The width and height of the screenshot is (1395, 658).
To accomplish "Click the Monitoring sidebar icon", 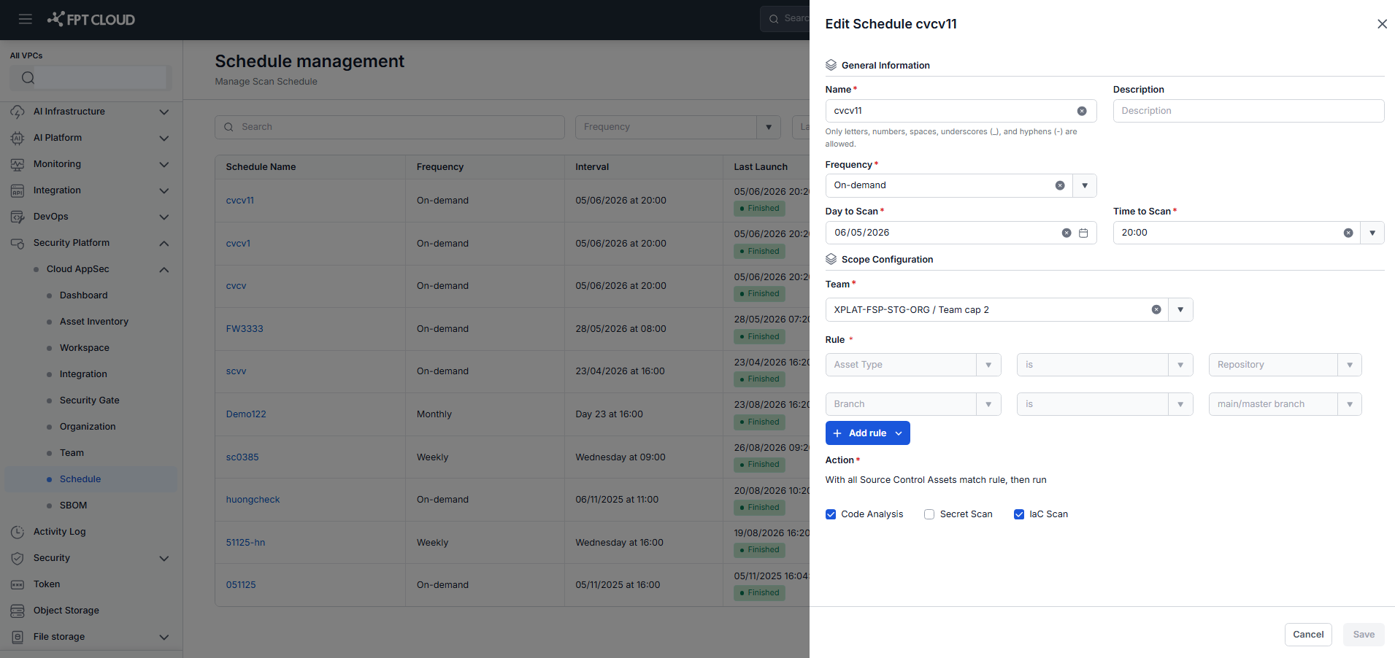I will pos(18,164).
